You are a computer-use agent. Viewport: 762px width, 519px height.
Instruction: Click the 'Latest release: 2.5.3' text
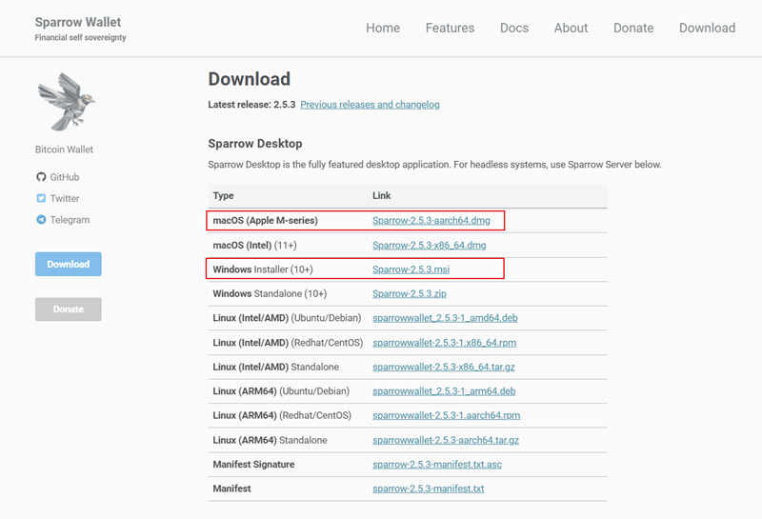pyautogui.click(x=251, y=105)
